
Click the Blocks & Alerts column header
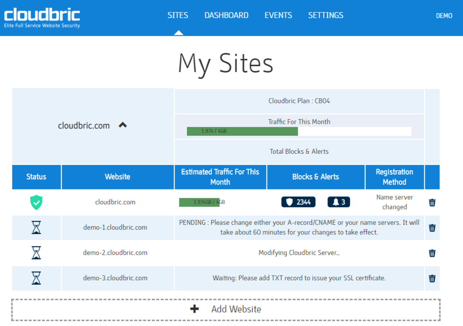tap(316, 177)
